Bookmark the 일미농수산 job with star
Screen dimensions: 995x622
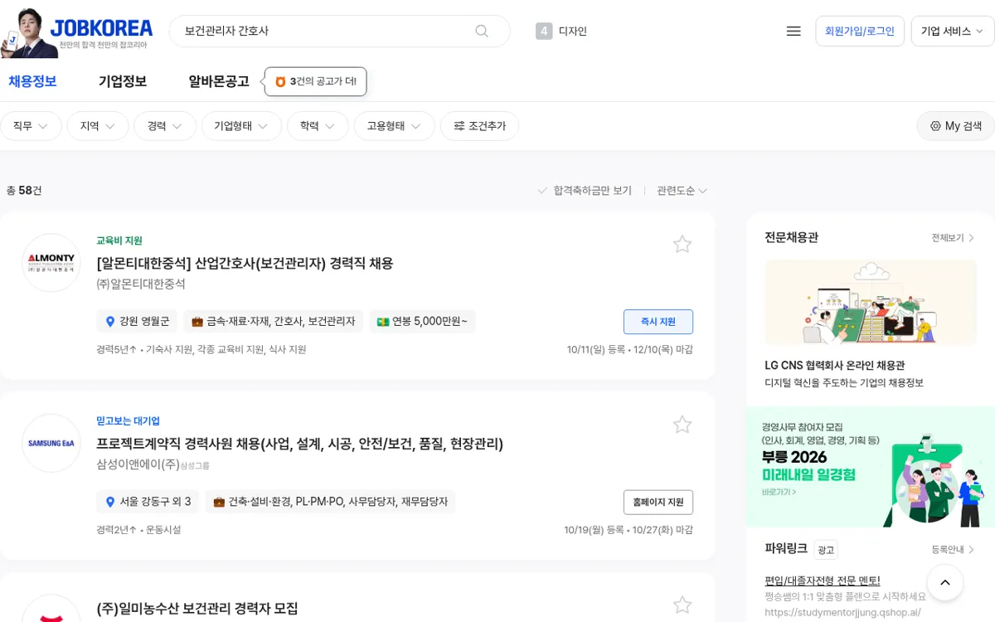tap(682, 605)
